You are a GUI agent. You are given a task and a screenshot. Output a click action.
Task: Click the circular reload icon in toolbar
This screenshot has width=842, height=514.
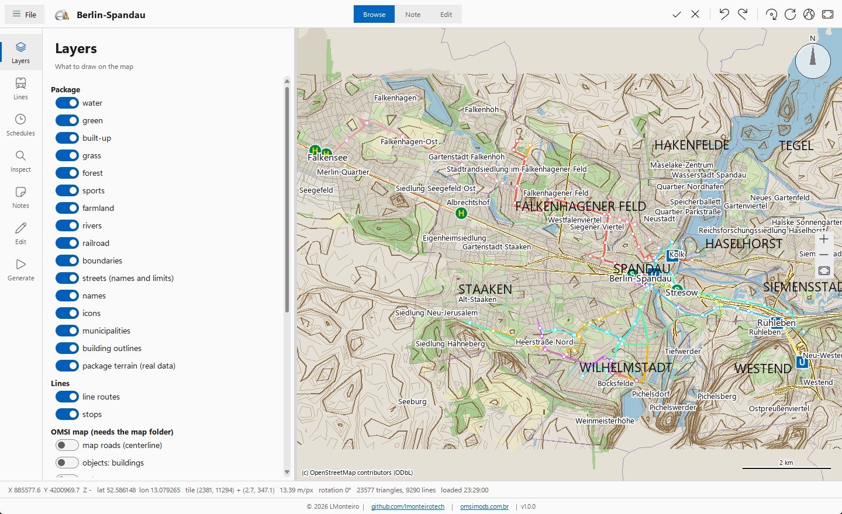pos(790,14)
